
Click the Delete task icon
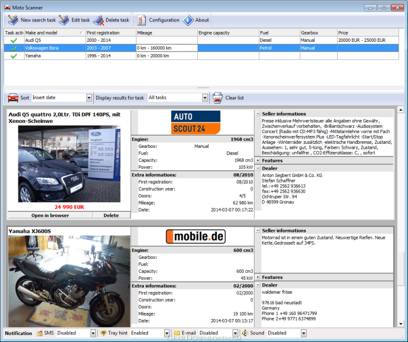click(98, 20)
